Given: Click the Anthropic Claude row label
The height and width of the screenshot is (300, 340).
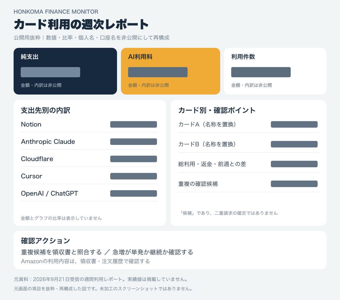Looking at the screenshot, I should [x=48, y=142].
